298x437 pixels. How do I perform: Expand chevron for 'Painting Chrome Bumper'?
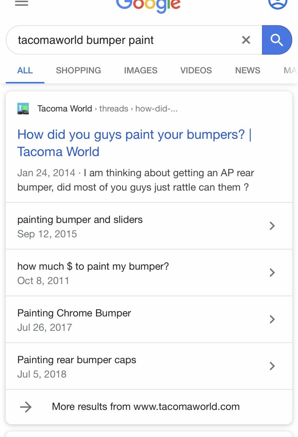(272, 319)
